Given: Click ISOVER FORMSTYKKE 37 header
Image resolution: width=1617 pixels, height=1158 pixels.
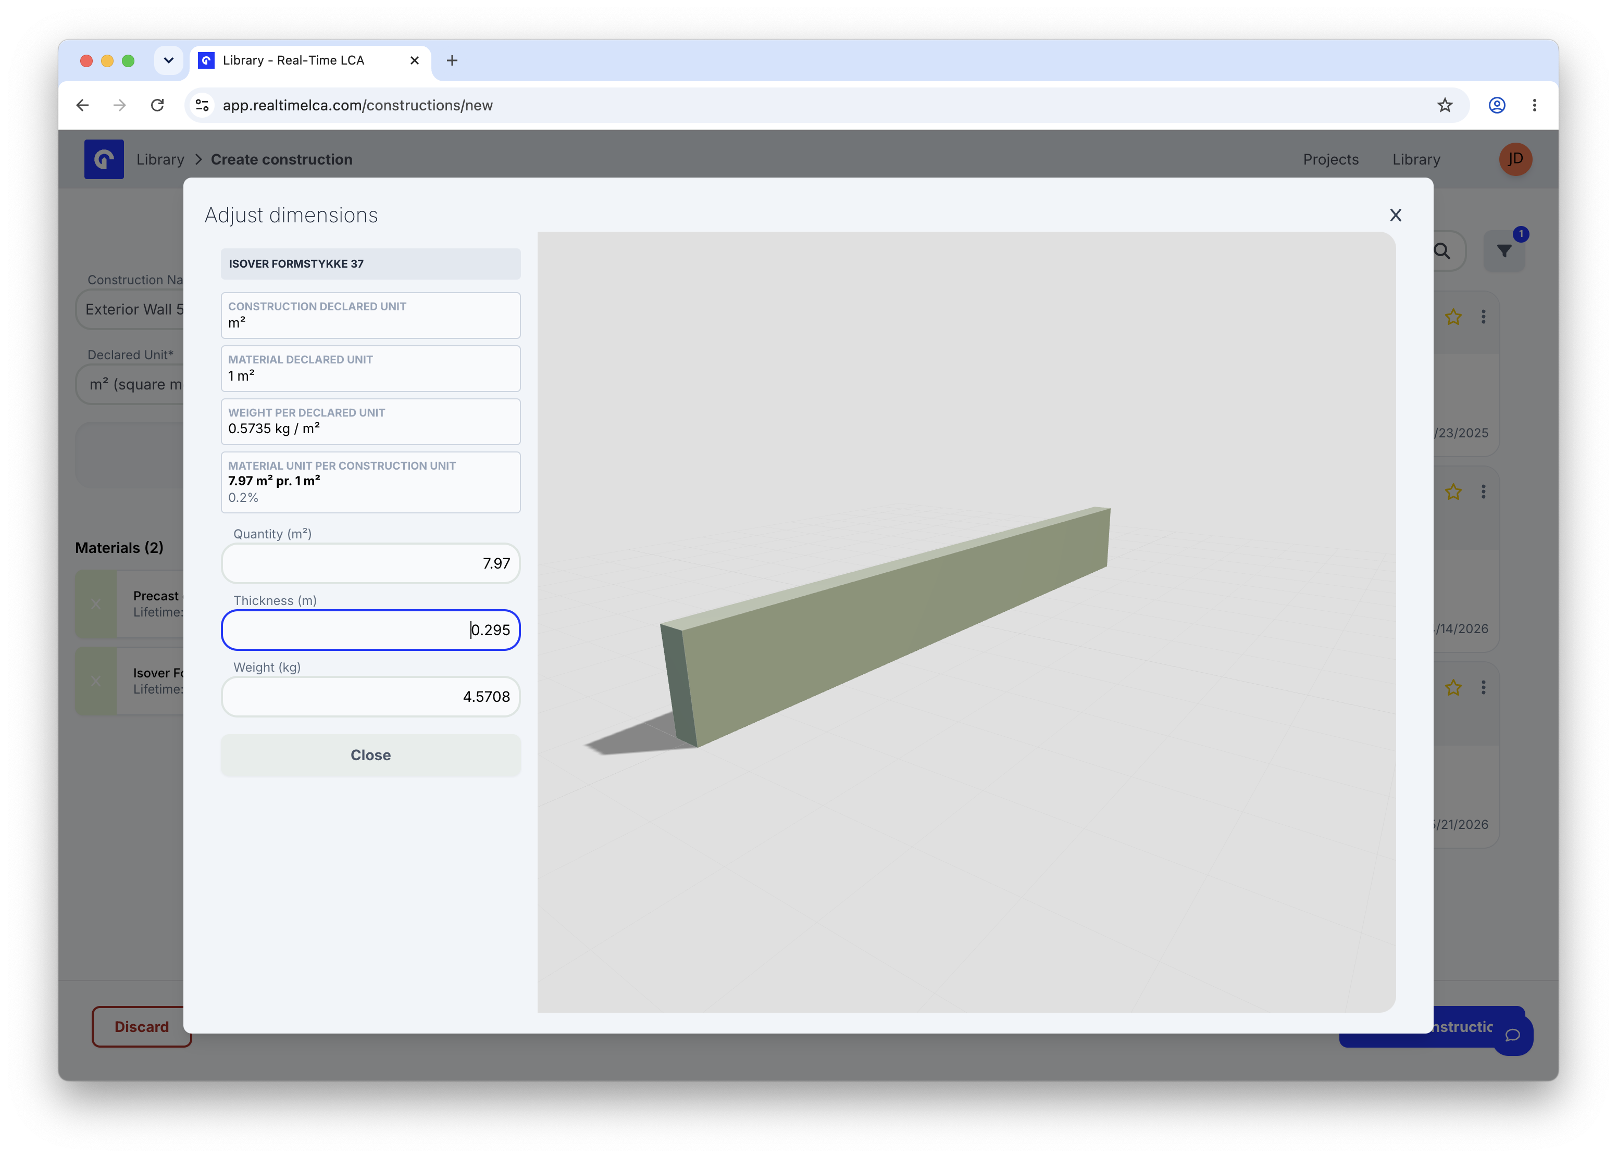Looking at the screenshot, I should pos(370,263).
